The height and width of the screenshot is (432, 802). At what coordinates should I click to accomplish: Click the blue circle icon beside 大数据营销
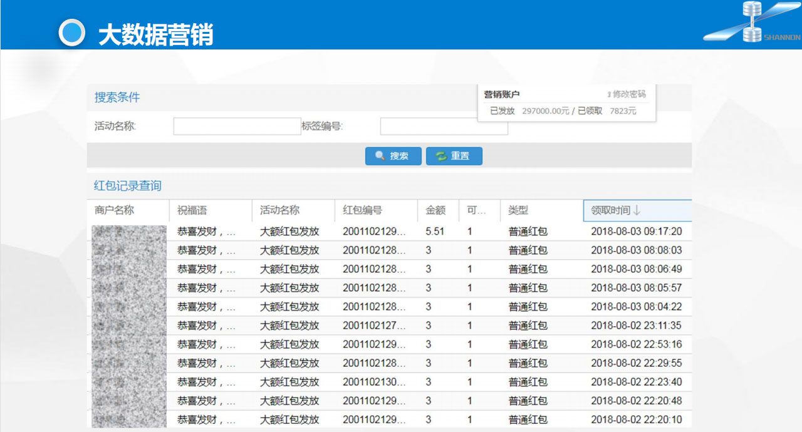pyautogui.click(x=72, y=33)
